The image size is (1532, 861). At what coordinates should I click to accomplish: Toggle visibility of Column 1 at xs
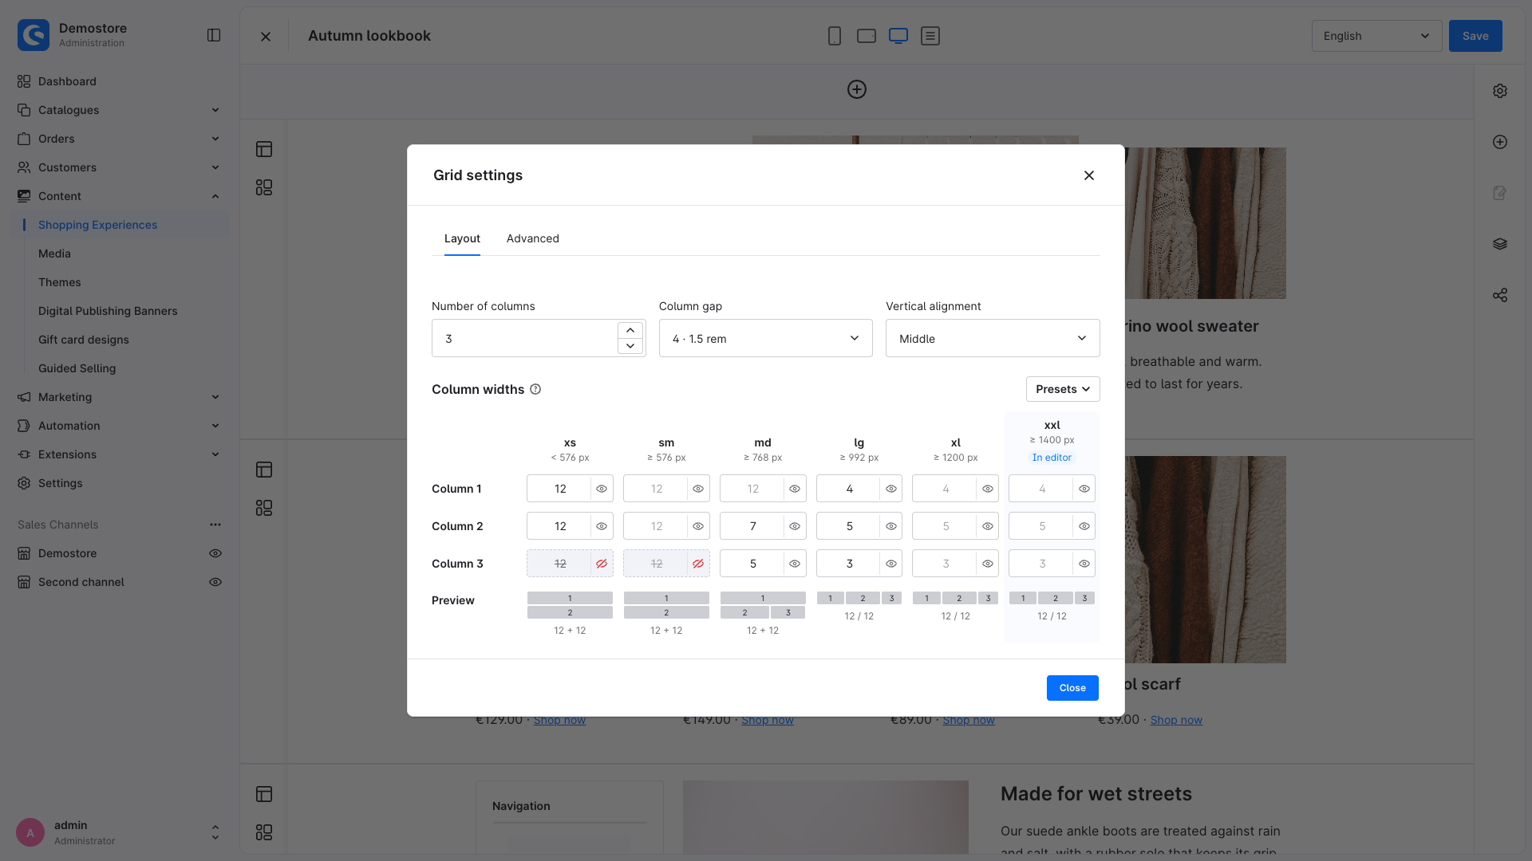click(x=602, y=489)
